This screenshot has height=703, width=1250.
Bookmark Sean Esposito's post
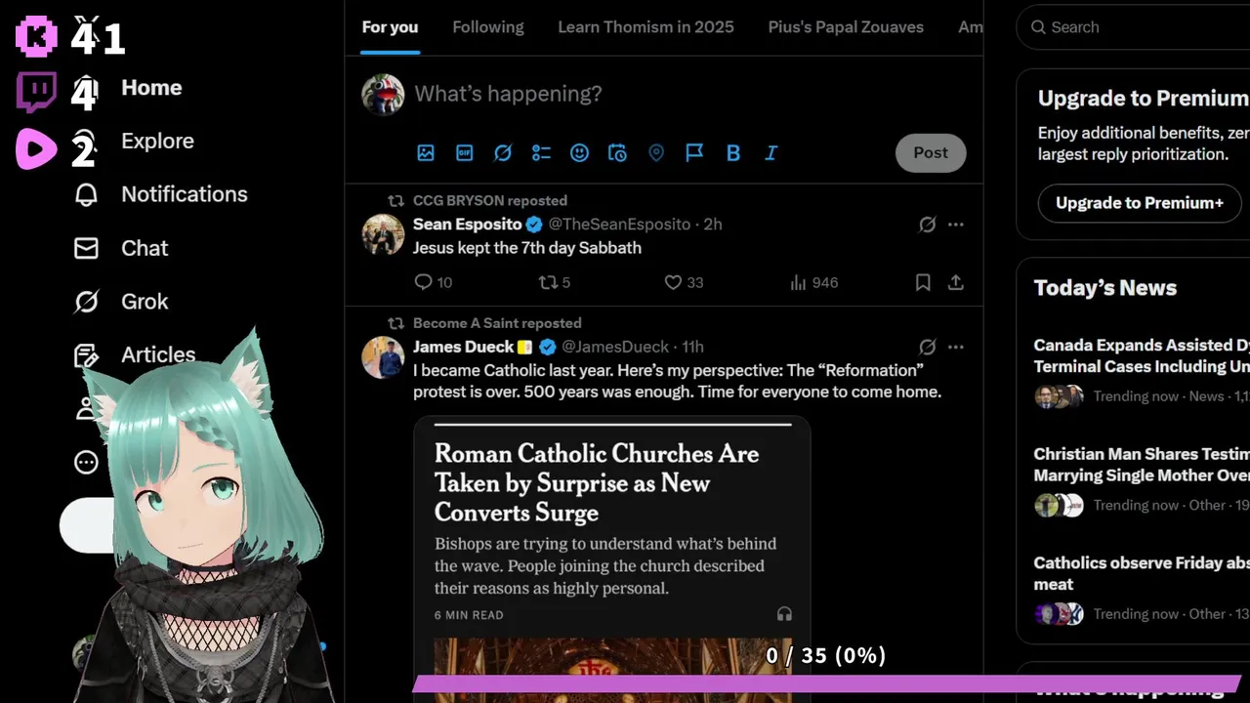point(923,282)
